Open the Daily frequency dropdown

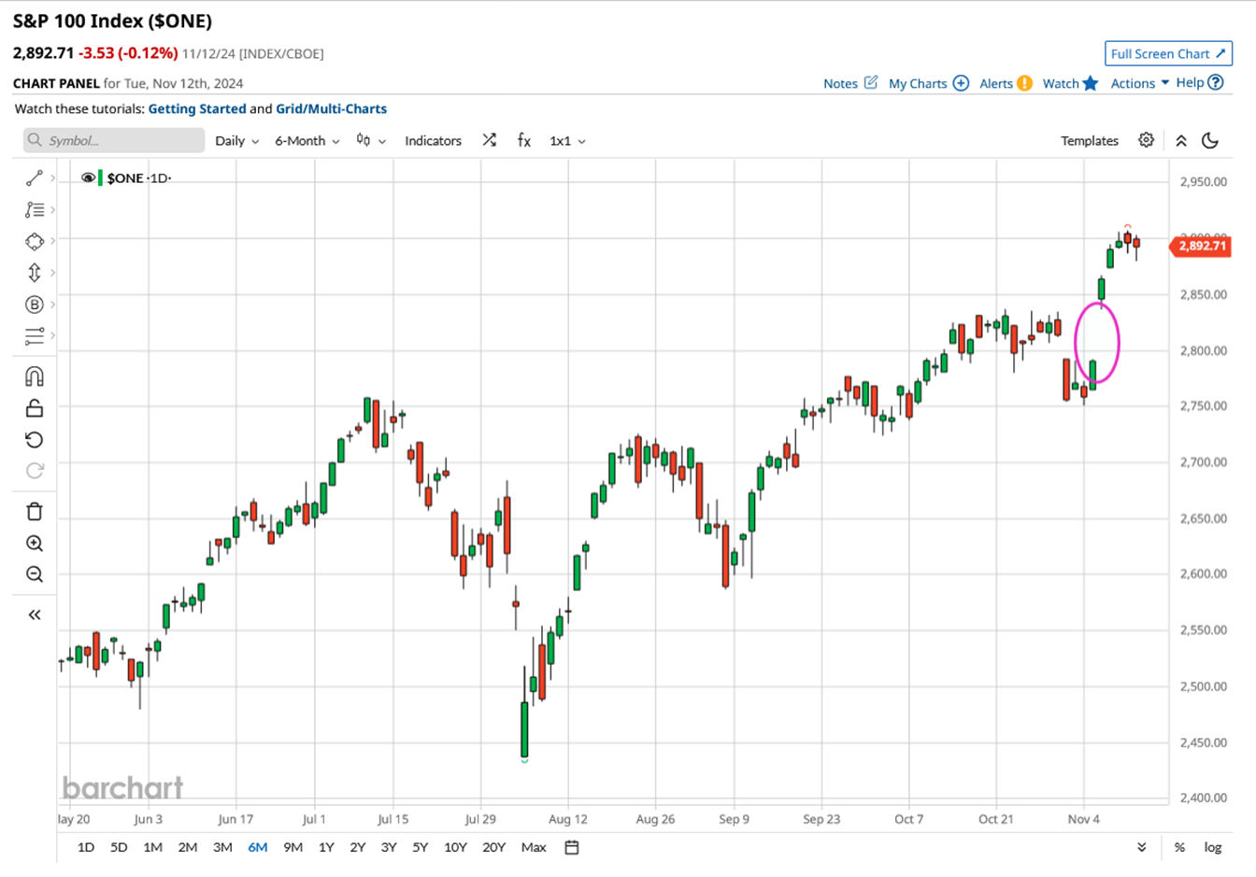click(236, 141)
